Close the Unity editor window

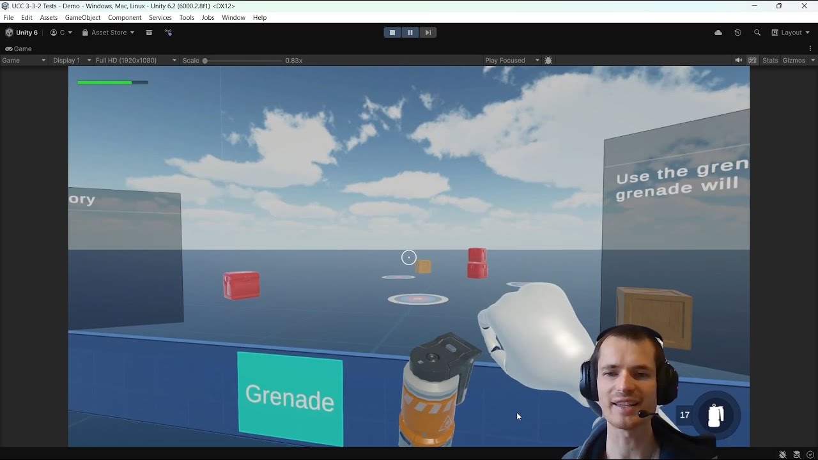tap(805, 6)
